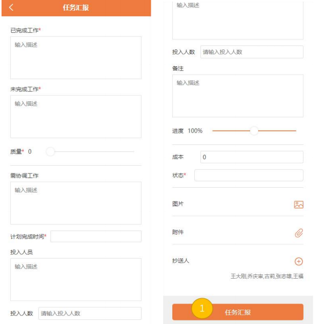Focus the 备注 remarks text area
316x324 pixels.
pyautogui.click(x=237, y=96)
